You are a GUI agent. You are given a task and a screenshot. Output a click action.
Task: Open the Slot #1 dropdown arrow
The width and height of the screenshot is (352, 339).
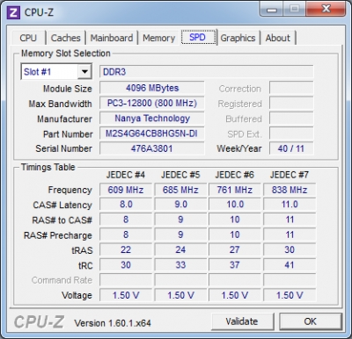click(x=84, y=72)
